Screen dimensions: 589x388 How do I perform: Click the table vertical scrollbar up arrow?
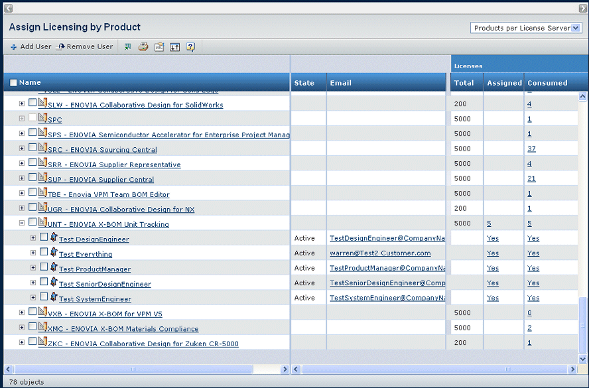coord(582,97)
